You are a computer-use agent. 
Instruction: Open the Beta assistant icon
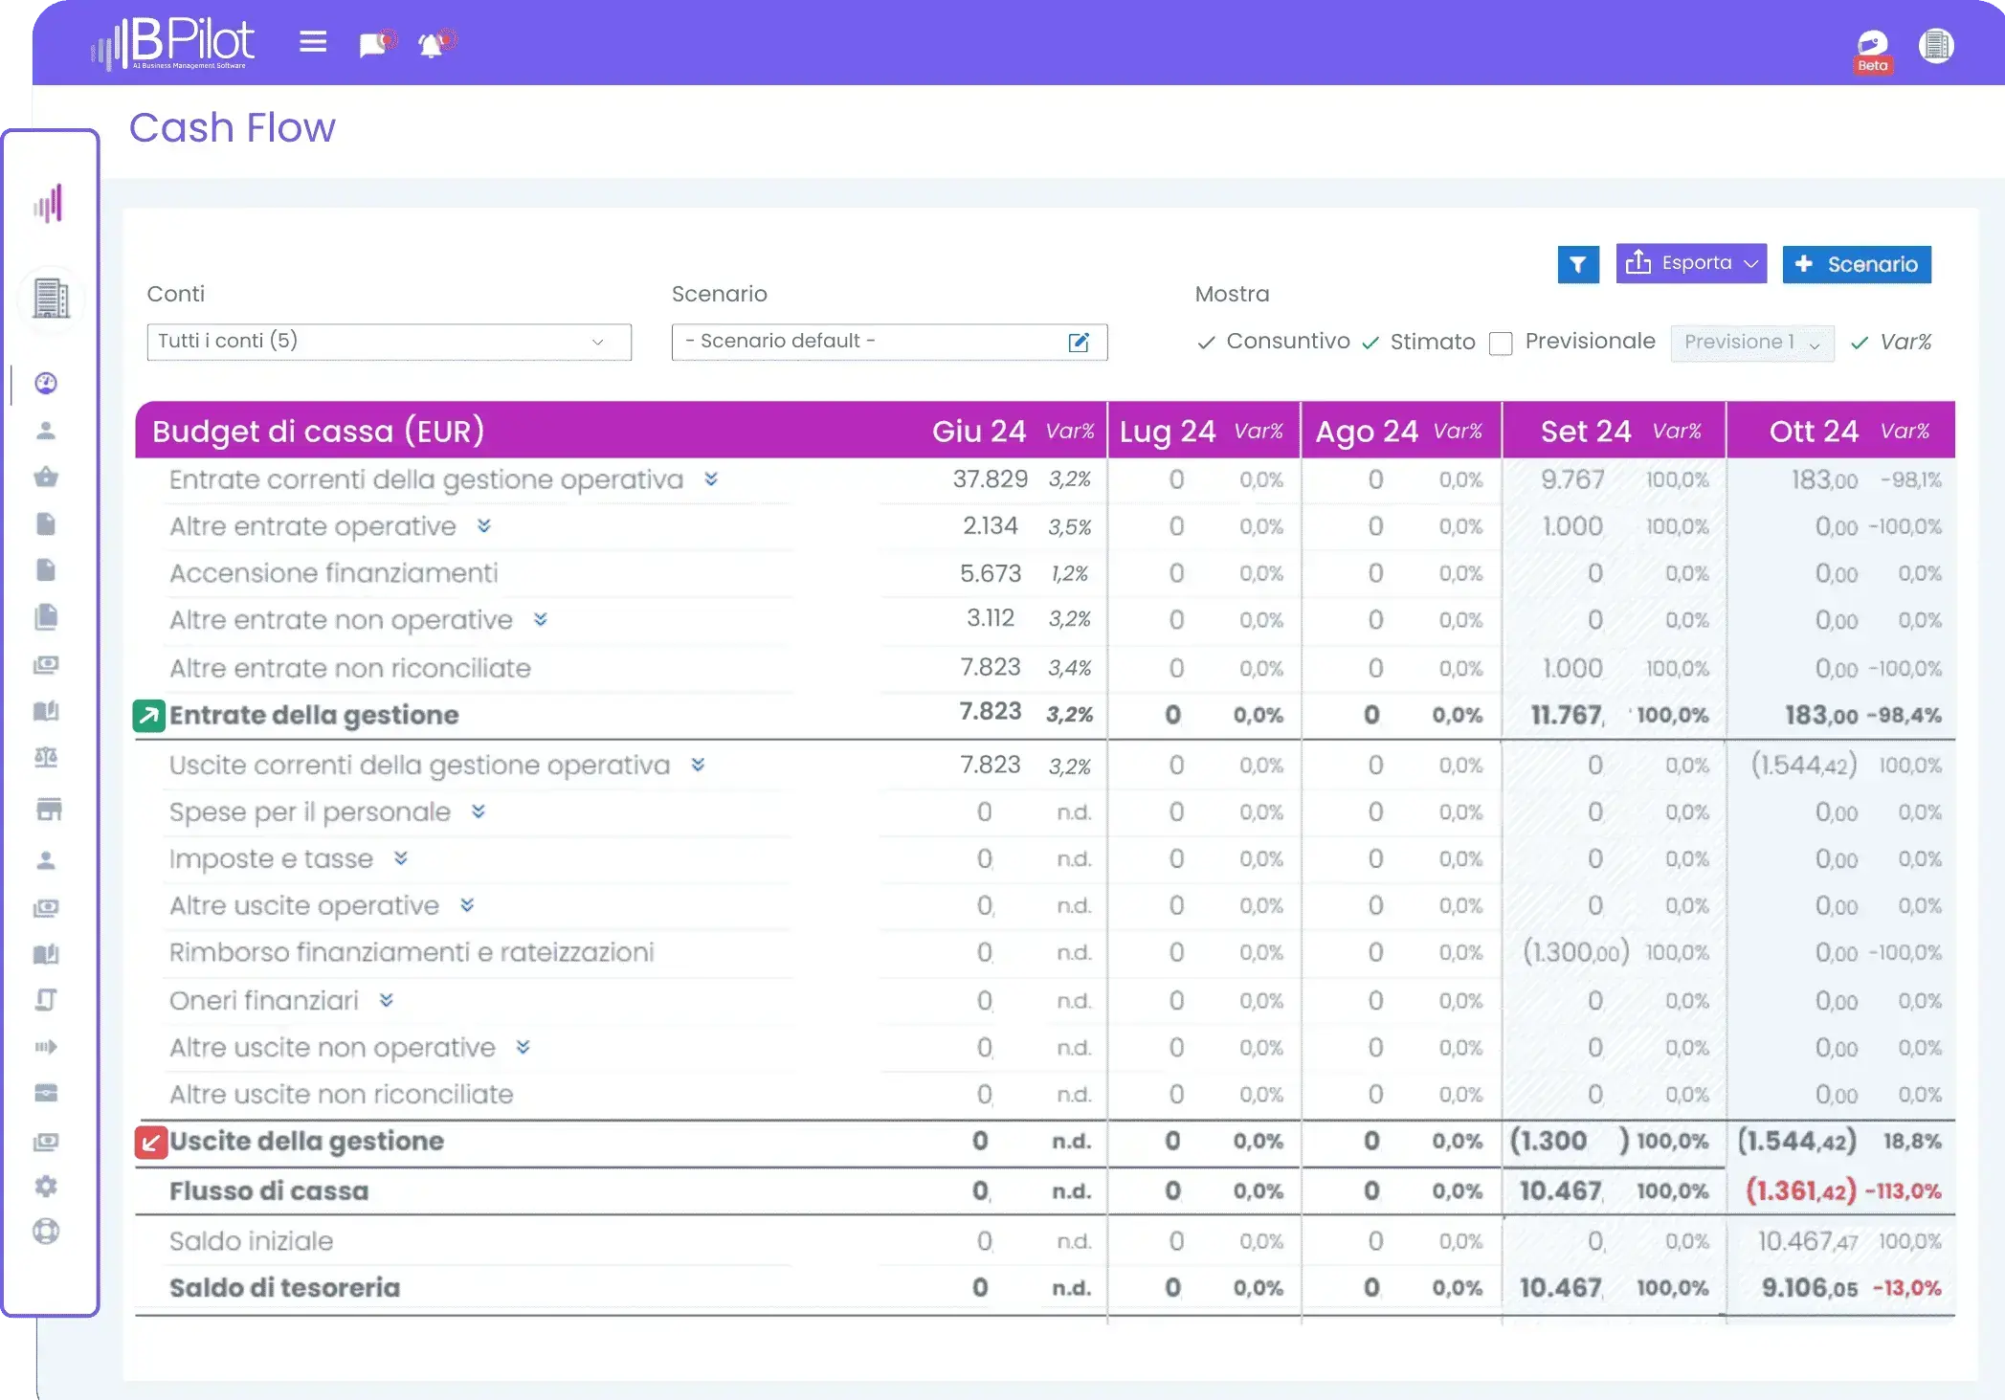pos(1872,50)
